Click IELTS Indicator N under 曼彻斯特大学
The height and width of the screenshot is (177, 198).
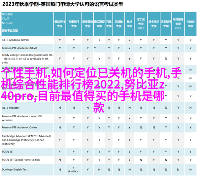pos(60,108)
